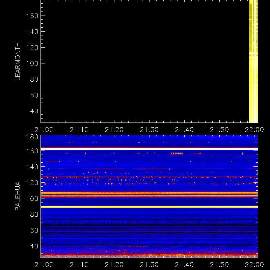Click the 21:20 time label under Palehua plot
The image size is (270, 270).
114,265
